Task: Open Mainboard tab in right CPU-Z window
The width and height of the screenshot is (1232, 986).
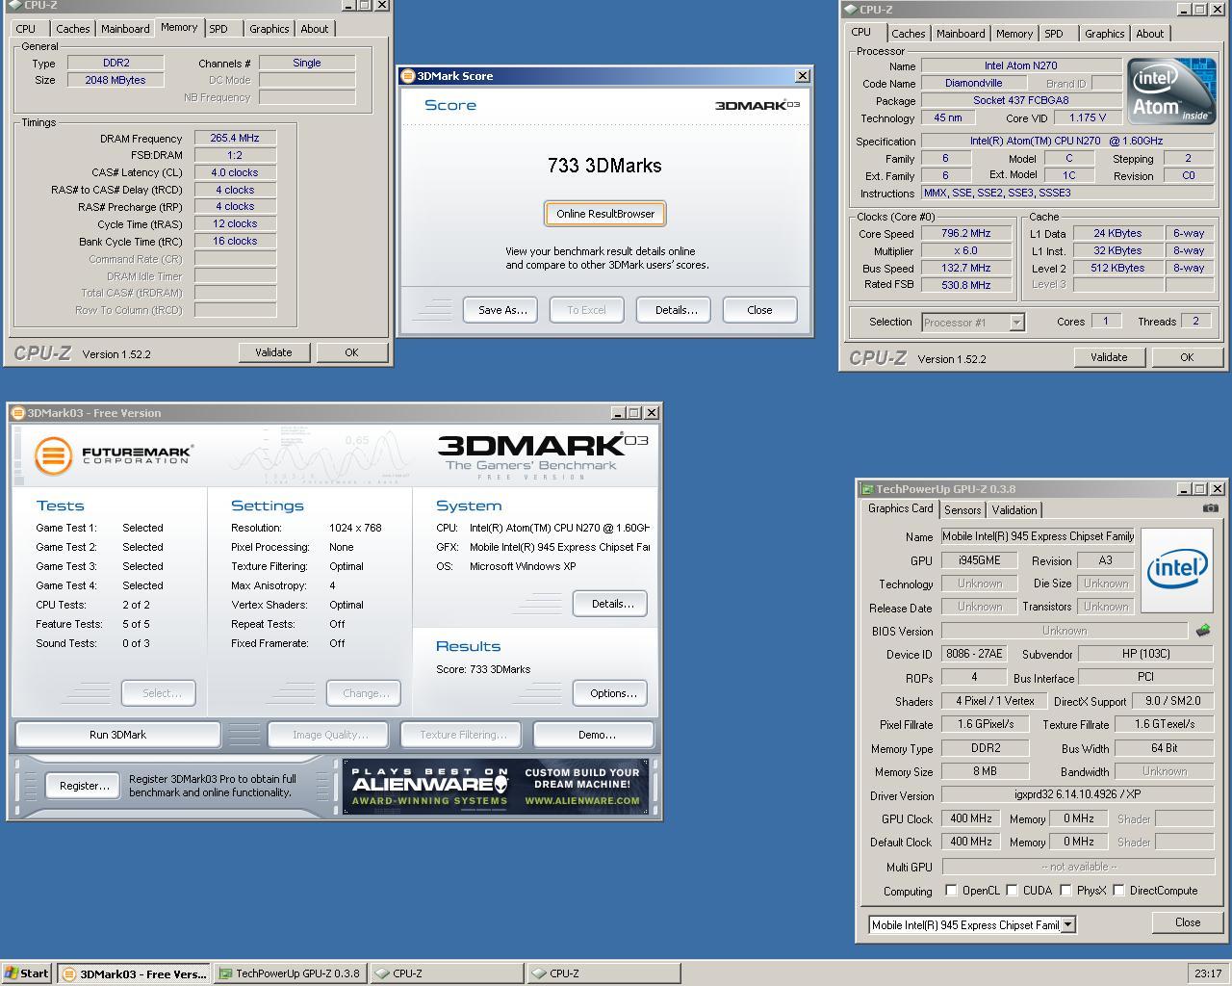Action: coord(961,34)
